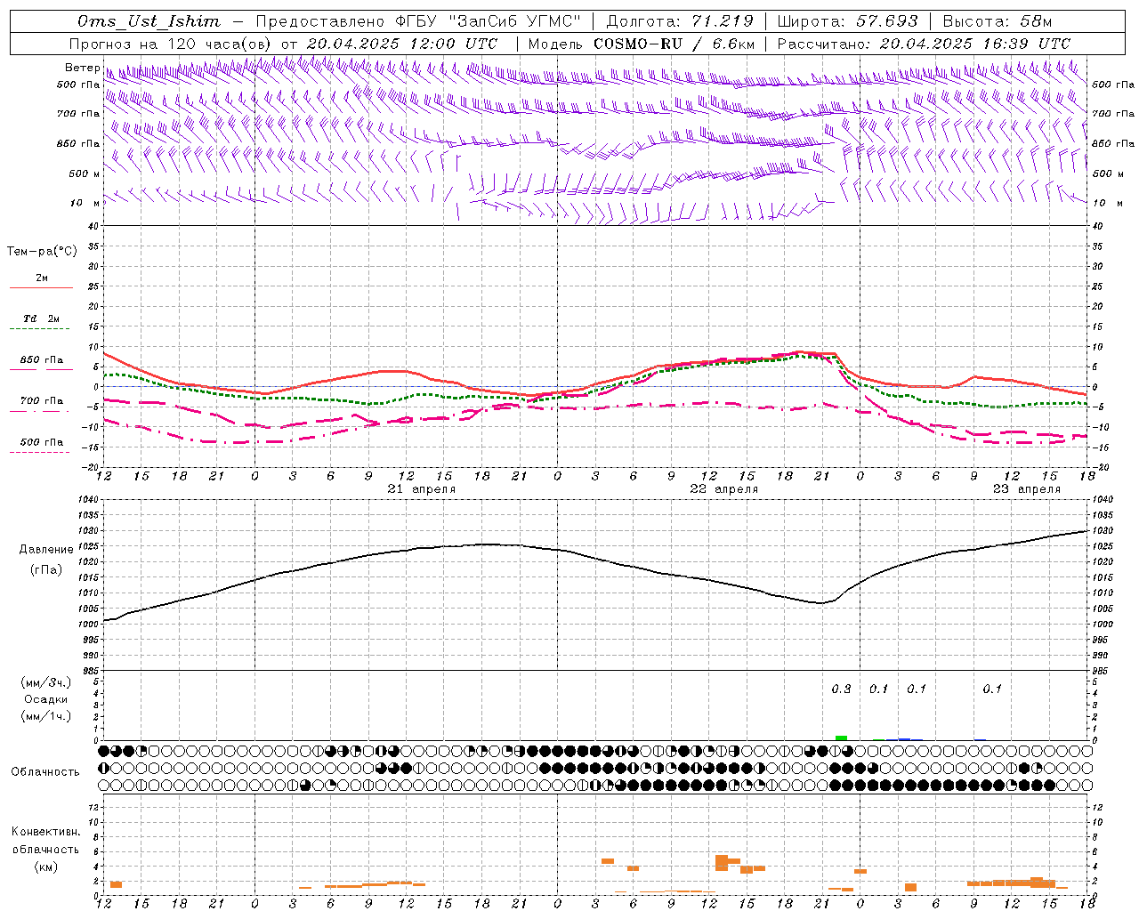Click the "Осадки" precipitation label
1139x911 pixels.
46,699
